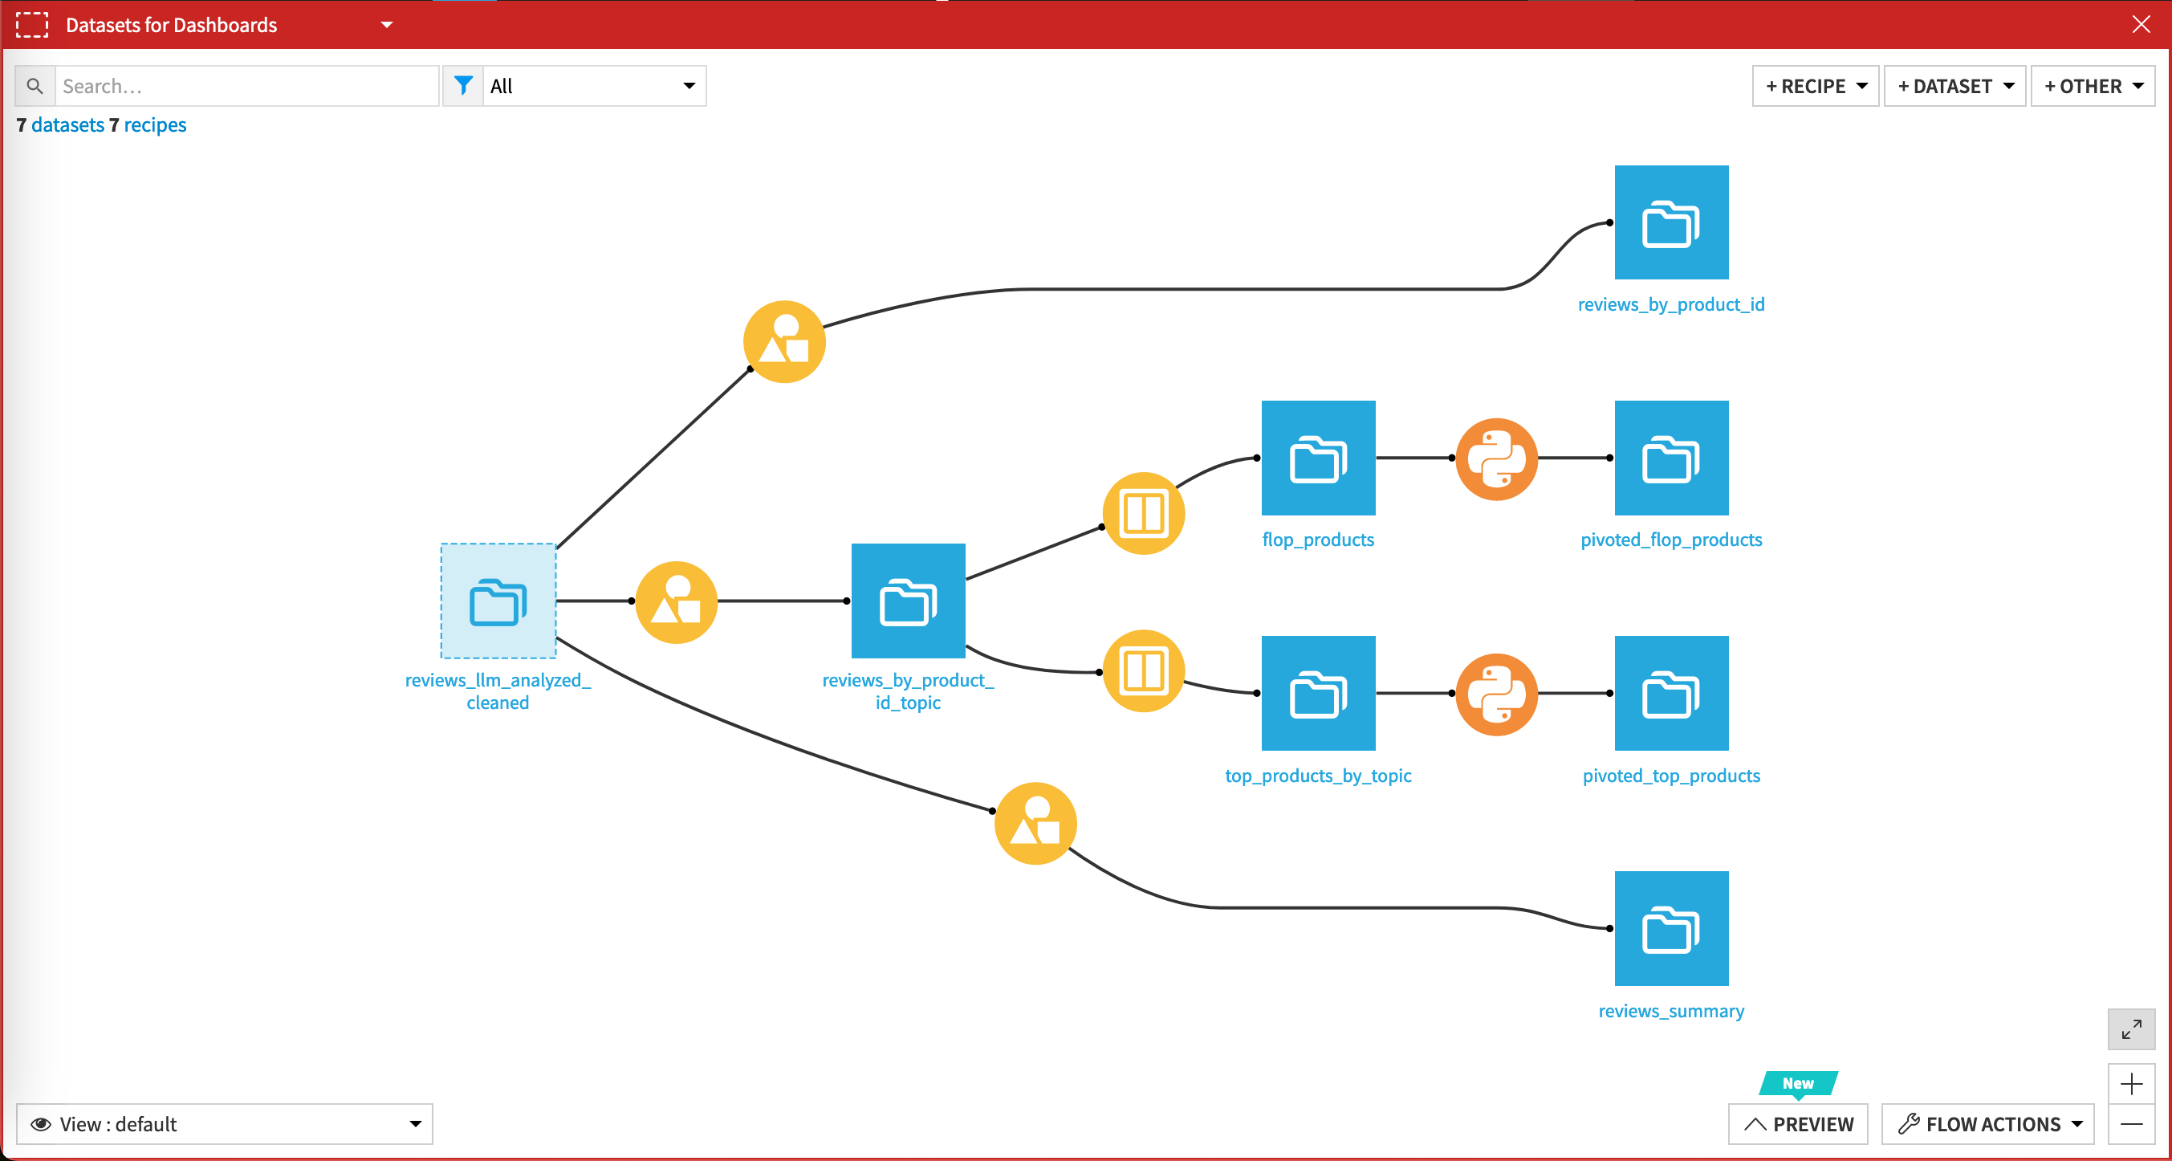Open the reviews_llm_analyzed_cleaned dataset icon
This screenshot has width=2172, height=1161.
[498, 601]
